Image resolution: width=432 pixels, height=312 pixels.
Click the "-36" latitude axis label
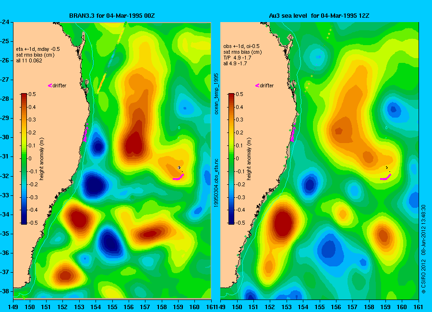[4, 253]
